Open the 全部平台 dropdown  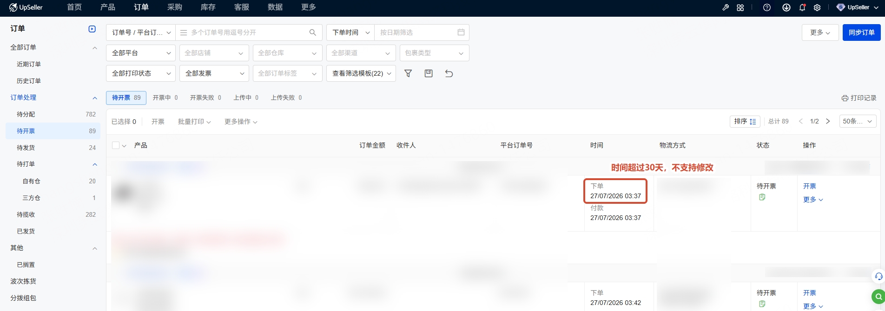point(141,53)
